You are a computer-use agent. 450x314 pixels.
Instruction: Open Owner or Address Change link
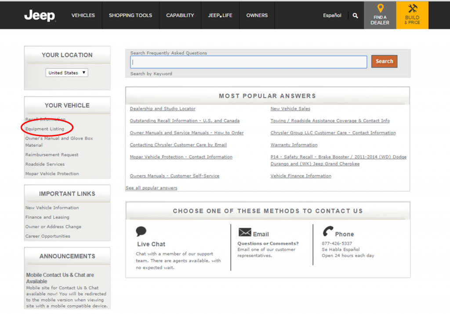click(x=53, y=227)
